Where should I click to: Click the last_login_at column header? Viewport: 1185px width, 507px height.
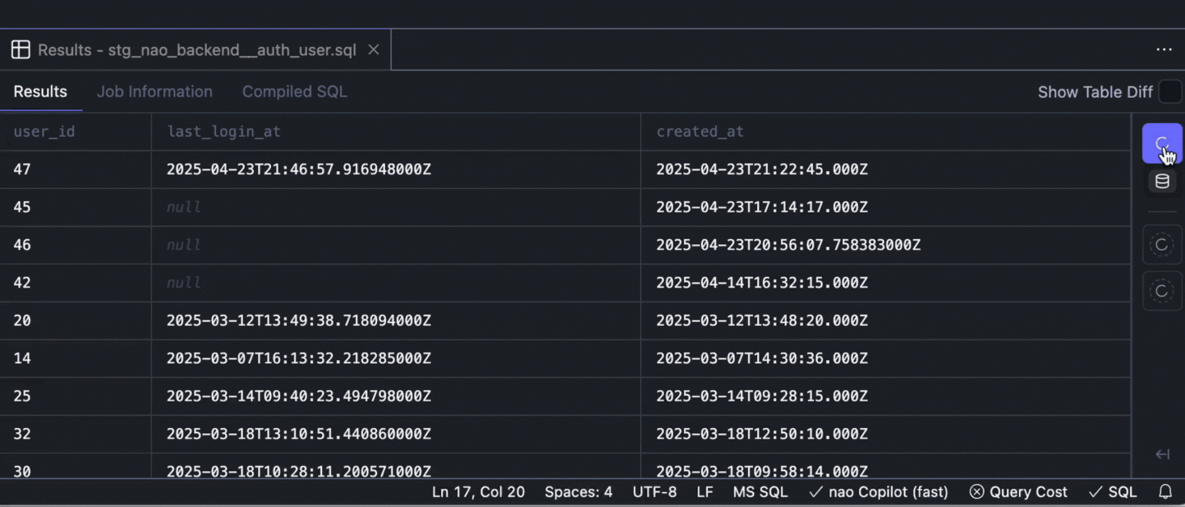click(223, 132)
